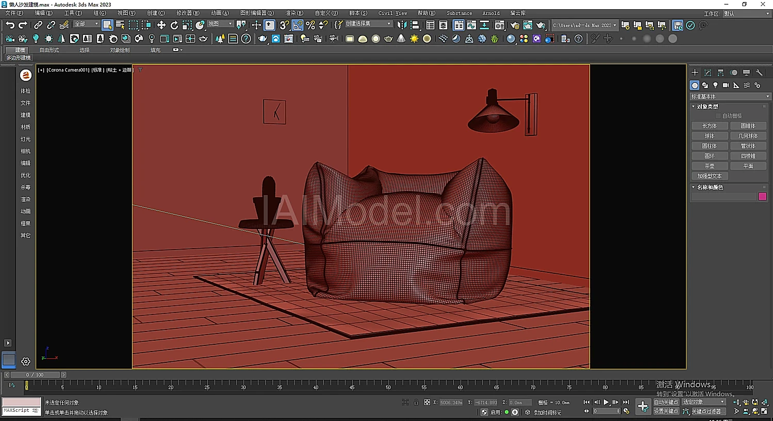This screenshot has width=773, height=421.
Task: Open the 文件(F) menu
Action: tap(14, 13)
